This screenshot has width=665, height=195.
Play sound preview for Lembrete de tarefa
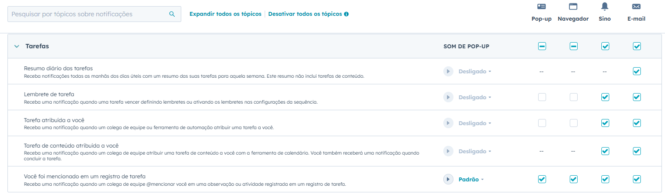tap(448, 97)
